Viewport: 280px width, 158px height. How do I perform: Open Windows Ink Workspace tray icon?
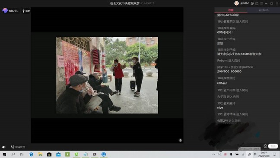coord(249,154)
